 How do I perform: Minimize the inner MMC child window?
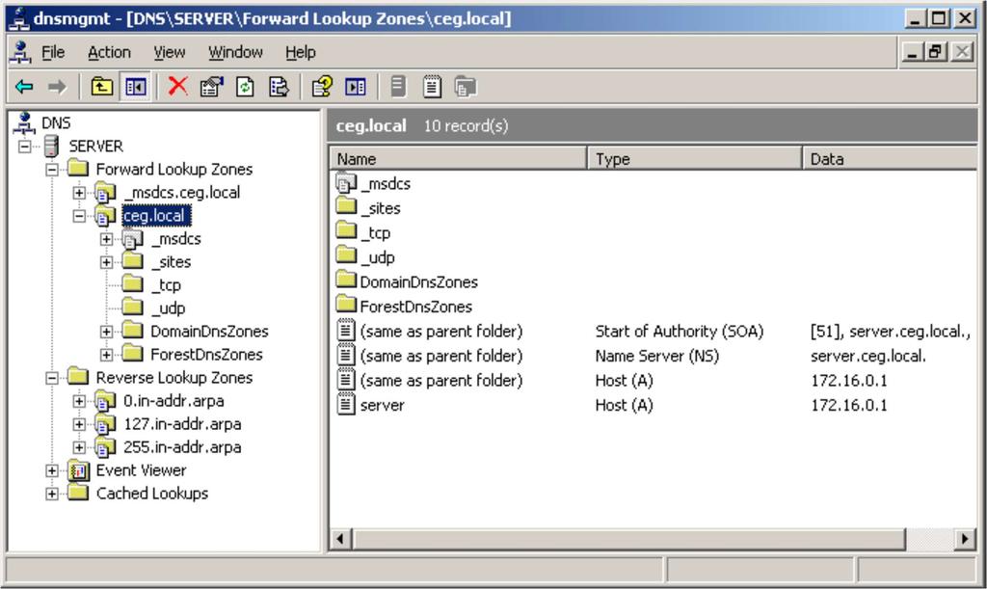912,52
